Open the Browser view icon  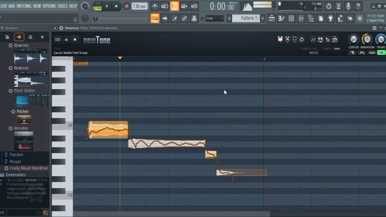(x=311, y=18)
